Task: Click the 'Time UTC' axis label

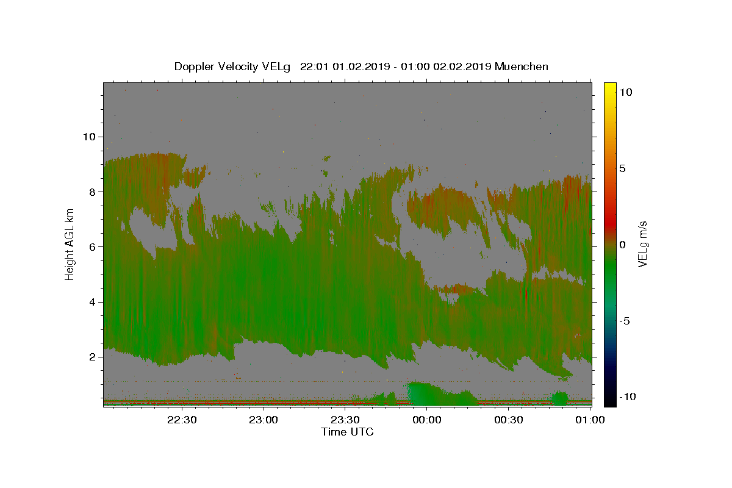Action: click(x=347, y=432)
